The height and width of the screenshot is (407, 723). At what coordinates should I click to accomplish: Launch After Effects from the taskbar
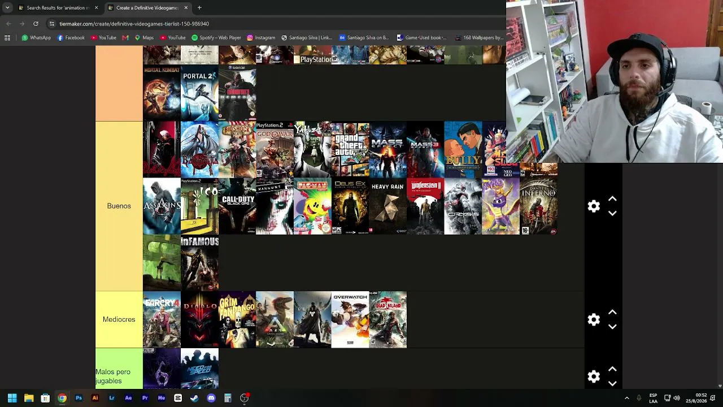pos(128,398)
